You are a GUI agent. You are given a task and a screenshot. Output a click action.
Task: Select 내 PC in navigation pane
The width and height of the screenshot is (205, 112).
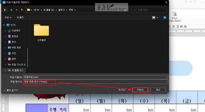point(13,25)
